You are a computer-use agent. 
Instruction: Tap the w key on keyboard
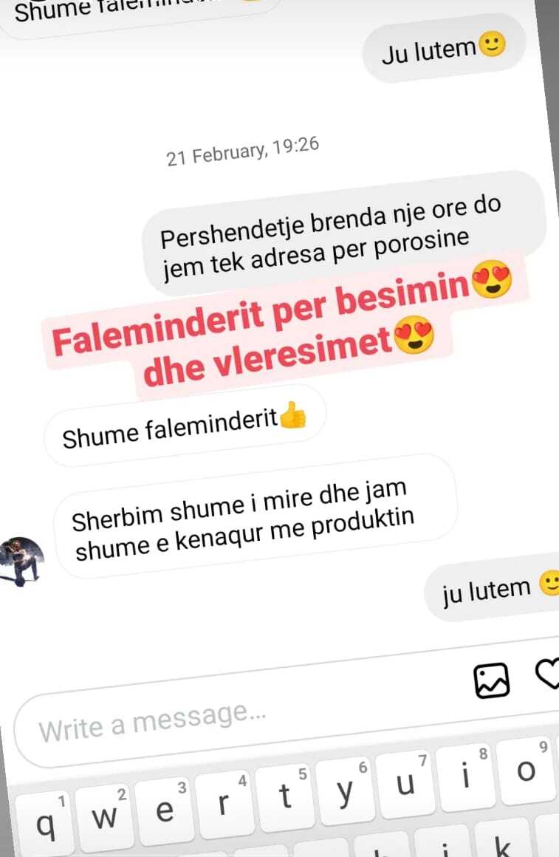(x=104, y=816)
